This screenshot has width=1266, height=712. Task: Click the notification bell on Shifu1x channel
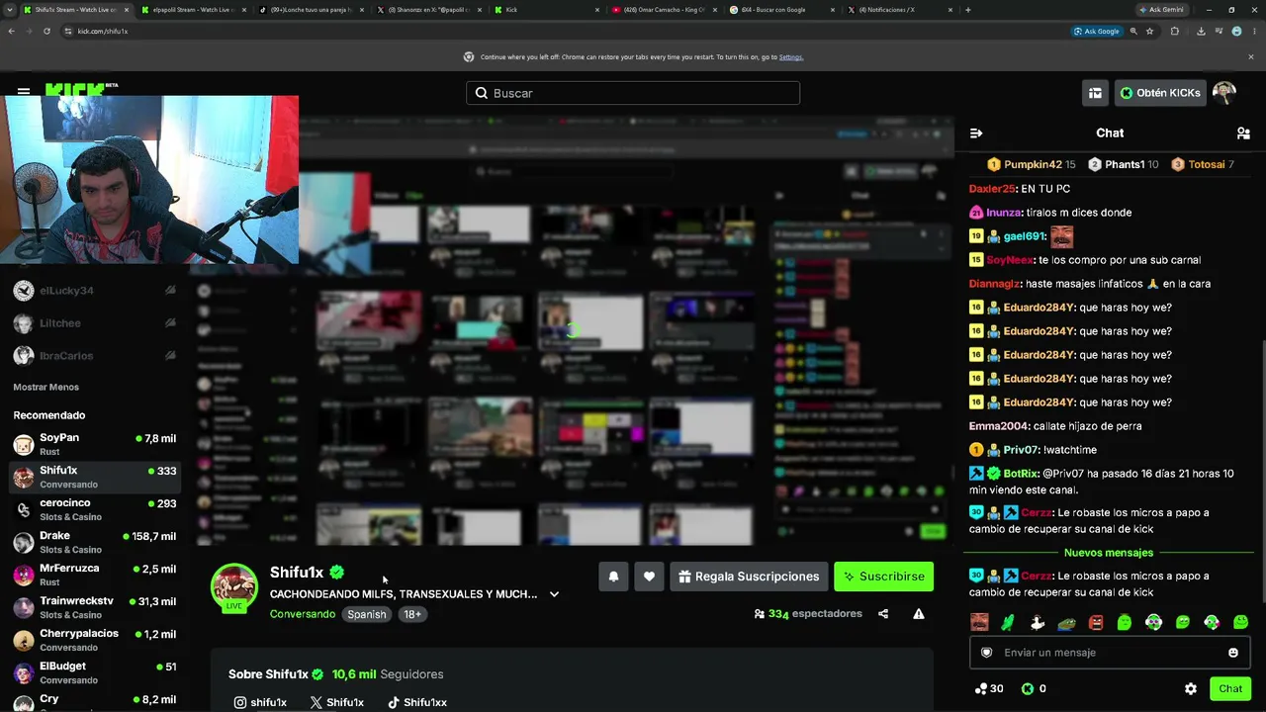613,577
